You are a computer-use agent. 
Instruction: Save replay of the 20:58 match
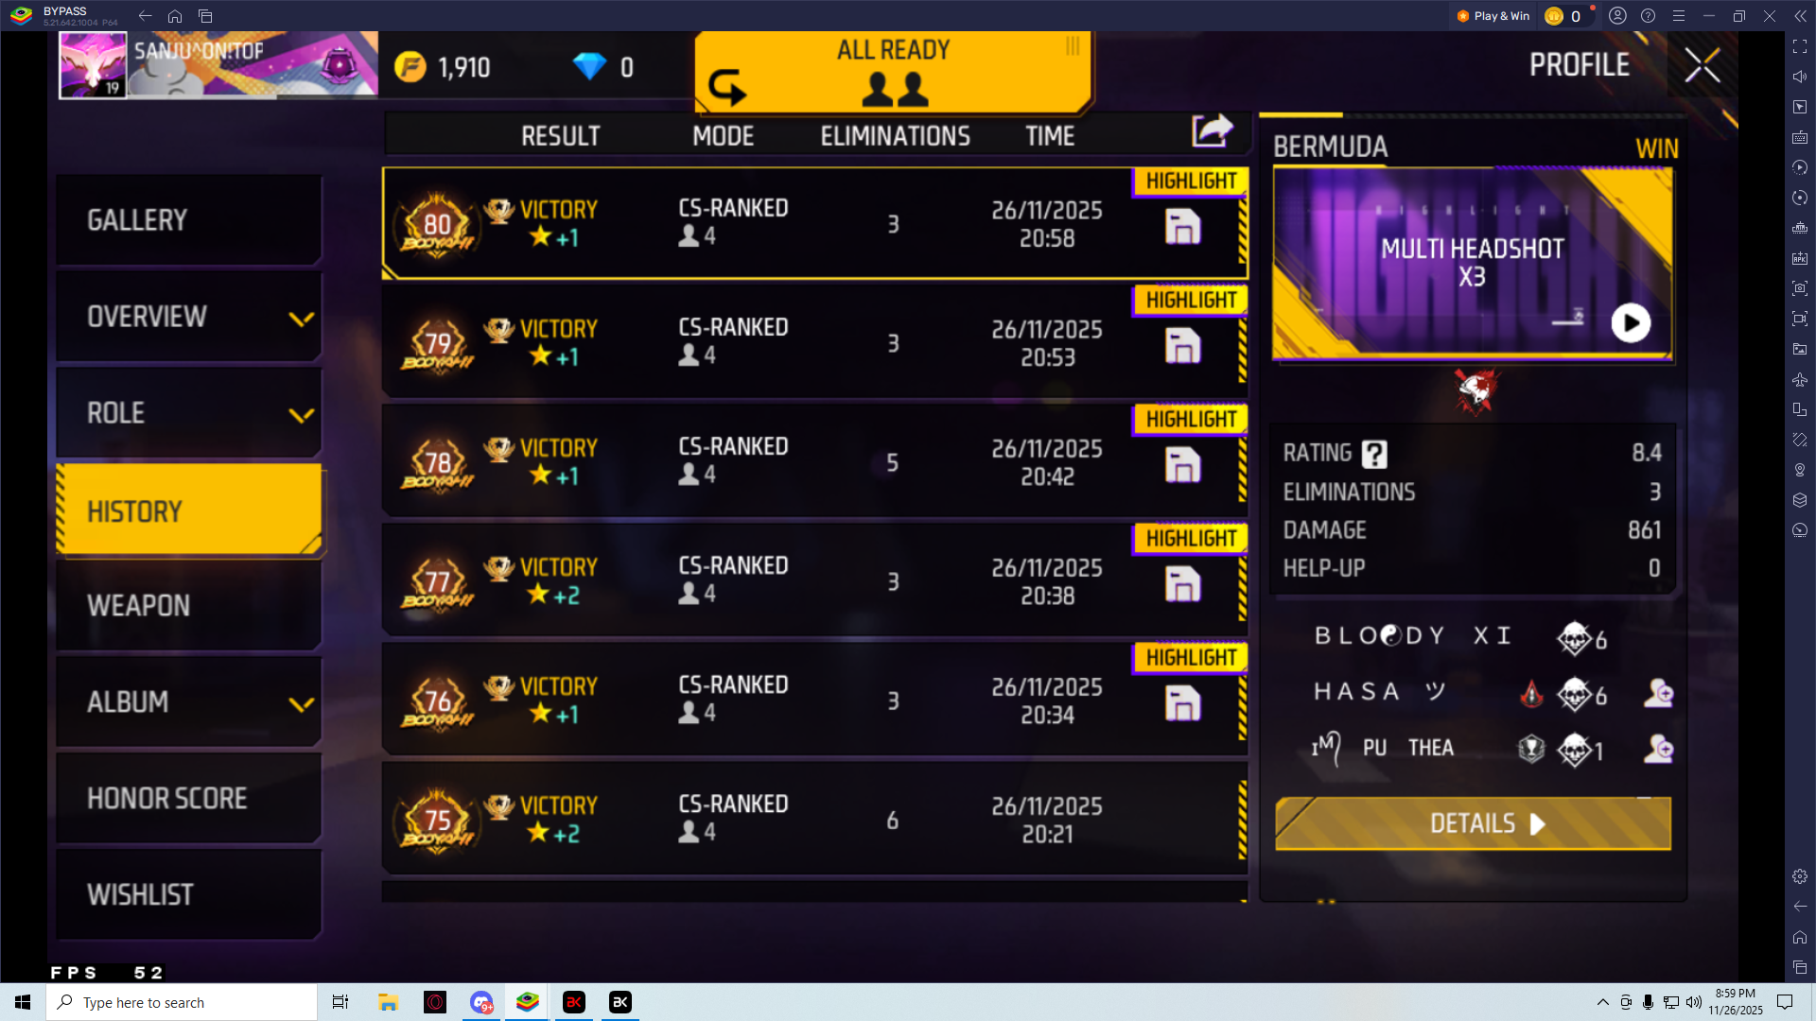(1182, 226)
